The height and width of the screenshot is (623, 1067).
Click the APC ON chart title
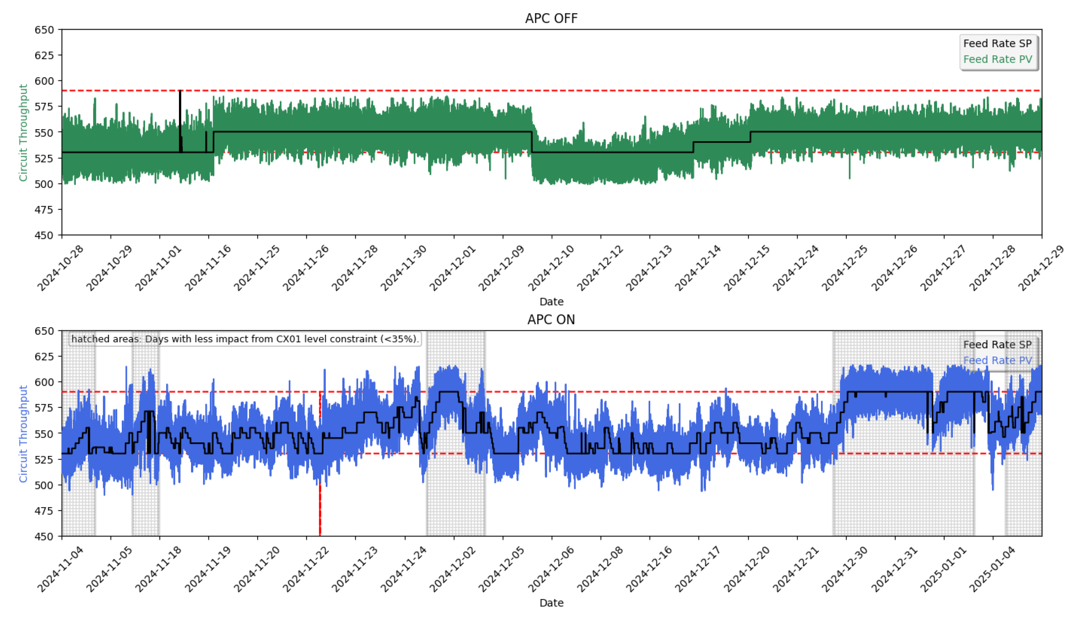click(551, 320)
